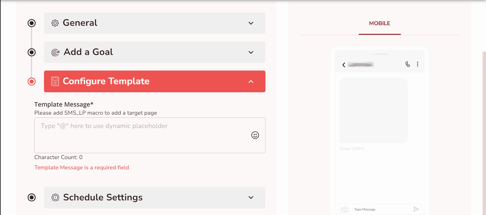The image size is (486, 215).
Task: Select the General step radio marker
Action: [32, 23]
